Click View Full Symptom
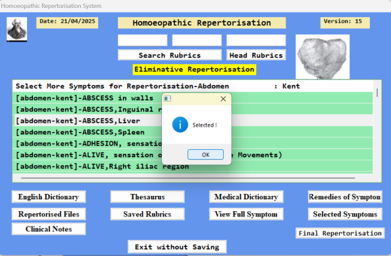The height and width of the screenshot is (256, 391). click(x=246, y=214)
